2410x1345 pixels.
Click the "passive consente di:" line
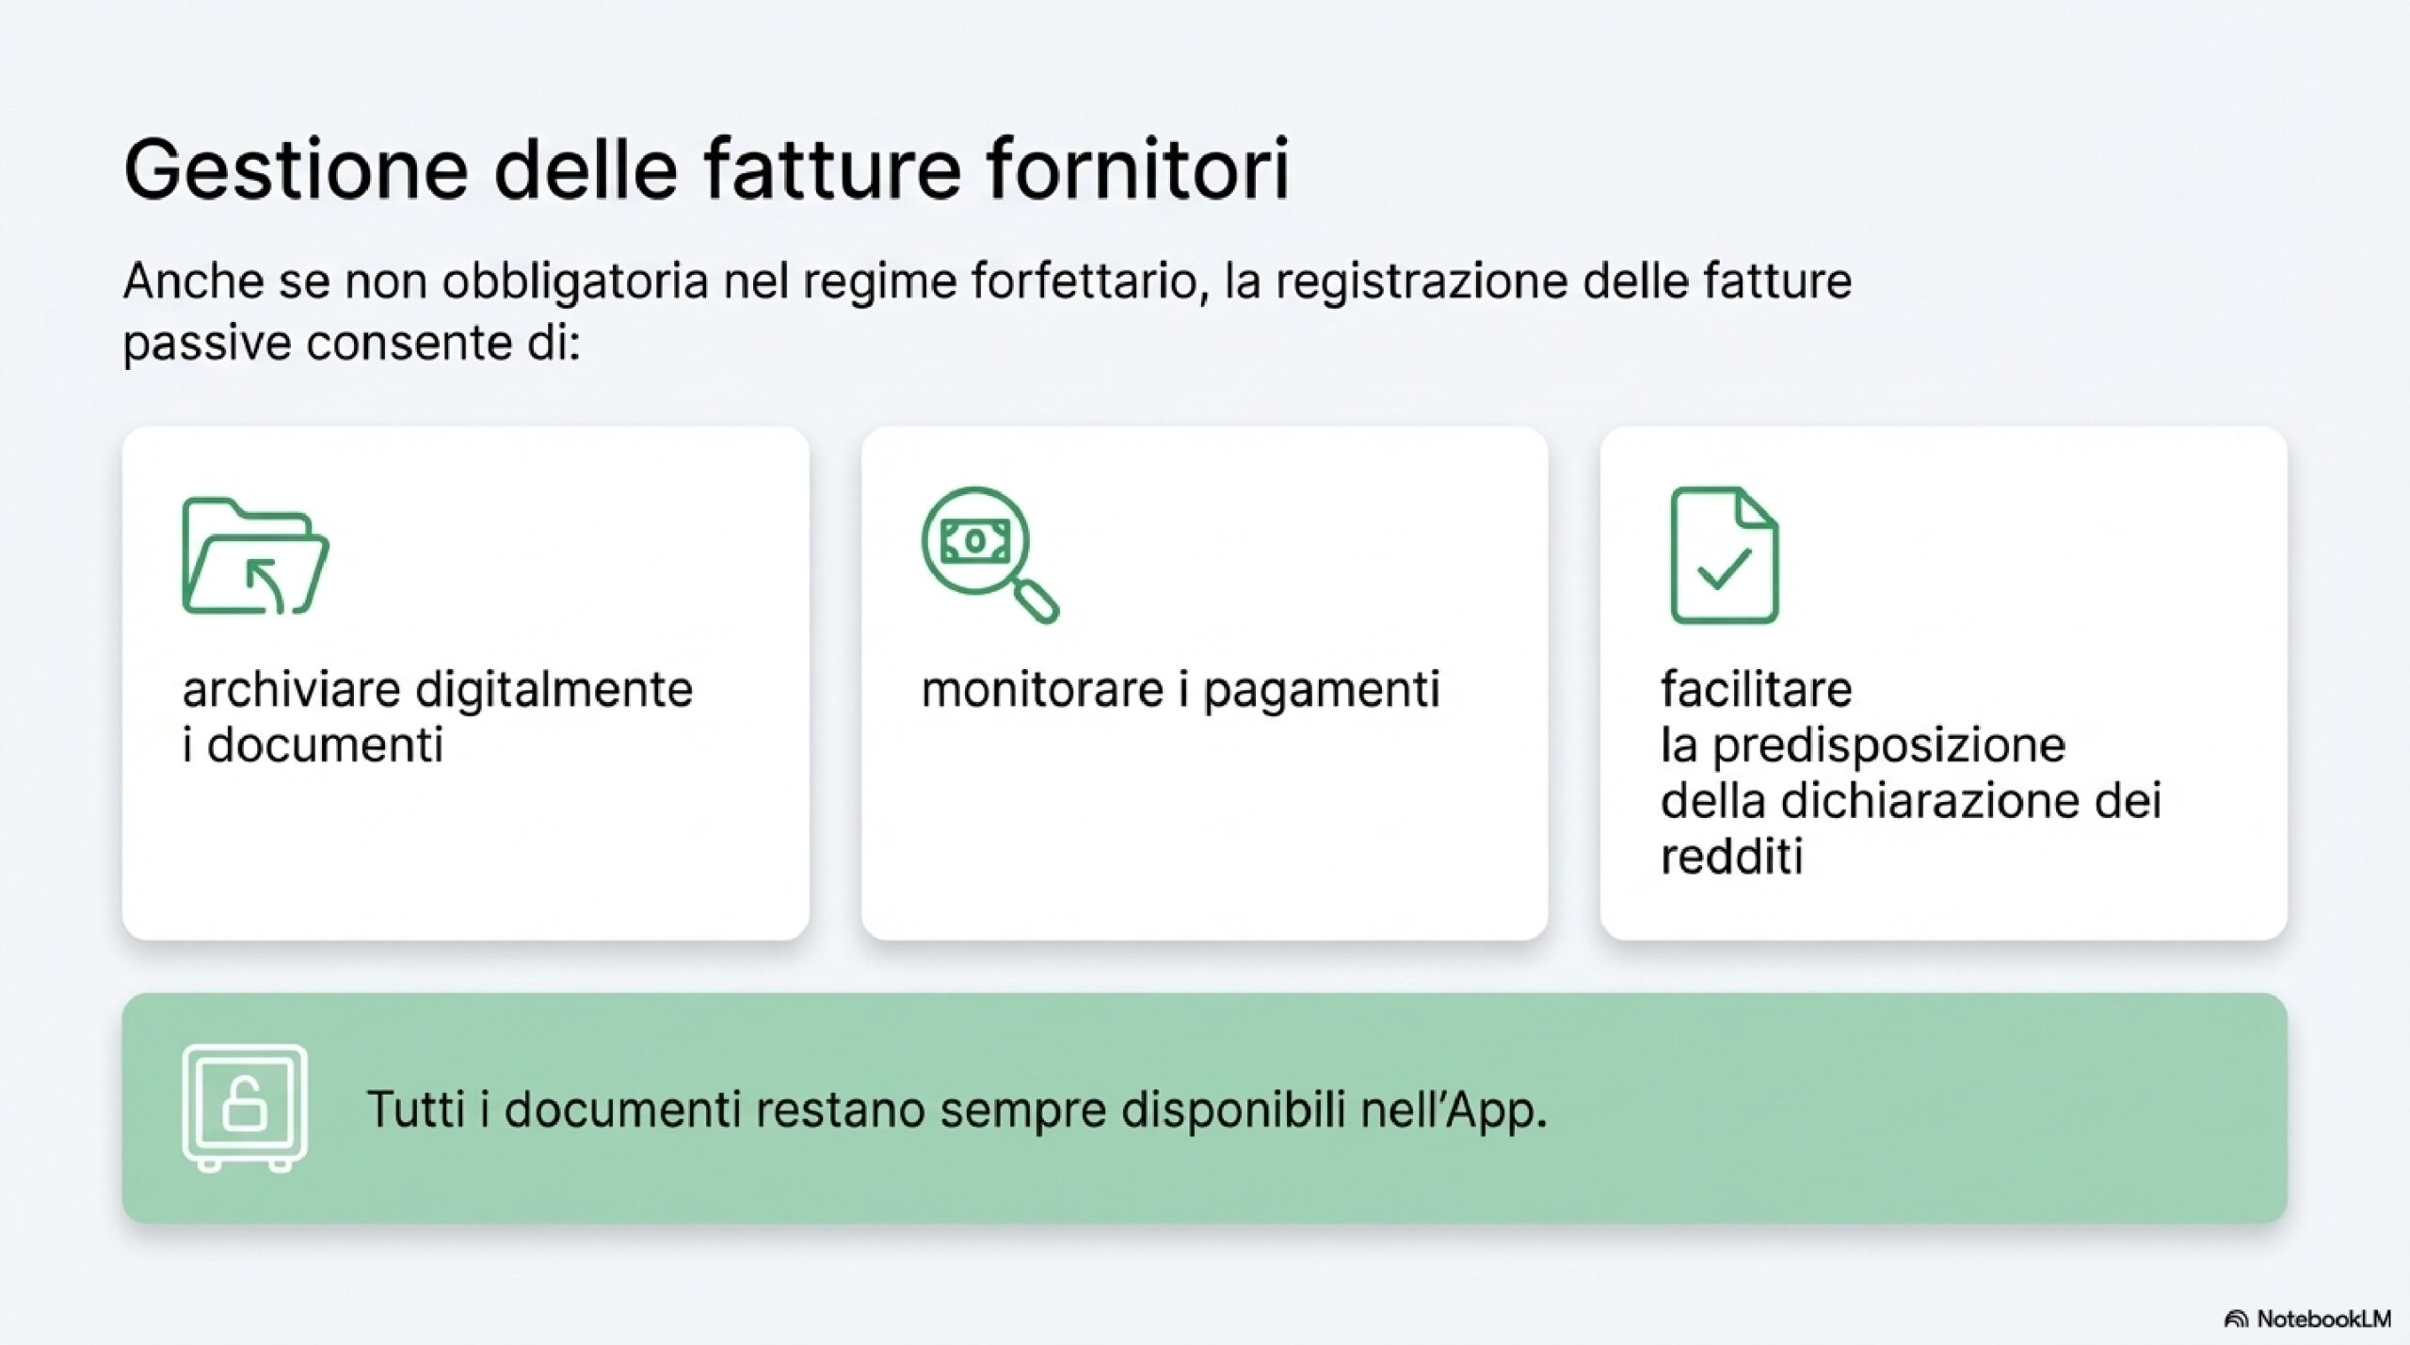[351, 343]
